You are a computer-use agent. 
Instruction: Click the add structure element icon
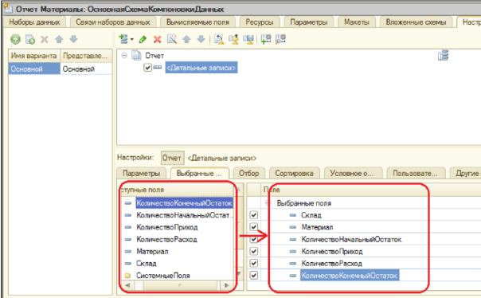(x=123, y=39)
